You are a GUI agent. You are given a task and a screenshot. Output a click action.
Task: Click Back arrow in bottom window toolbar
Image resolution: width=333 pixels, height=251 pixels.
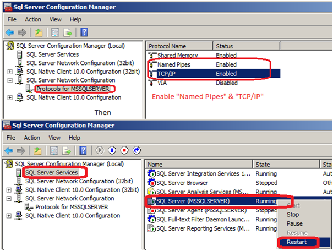click(x=9, y=151)
